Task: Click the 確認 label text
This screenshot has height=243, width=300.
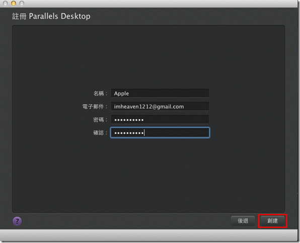Action: pos(98,133)
